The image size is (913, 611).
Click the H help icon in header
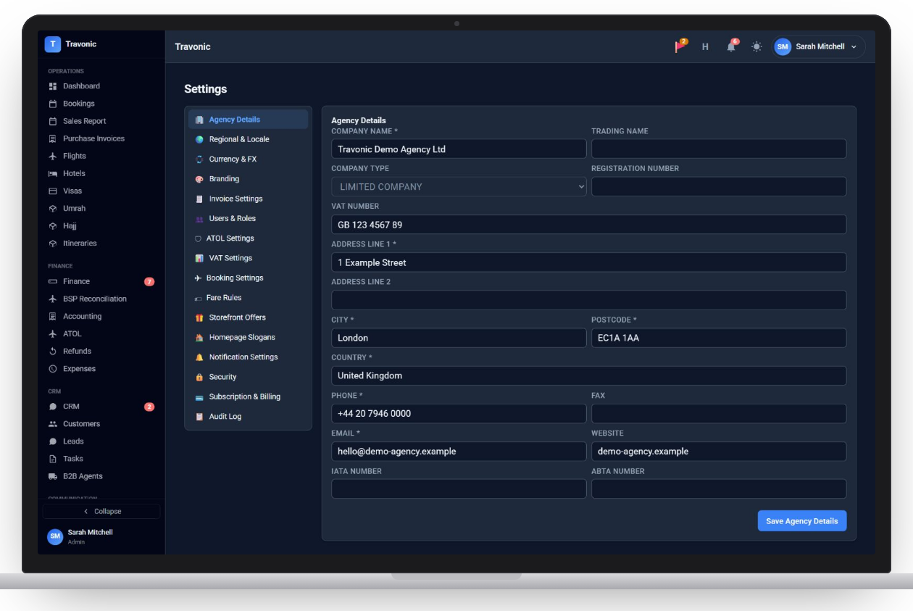click(705, 46)
